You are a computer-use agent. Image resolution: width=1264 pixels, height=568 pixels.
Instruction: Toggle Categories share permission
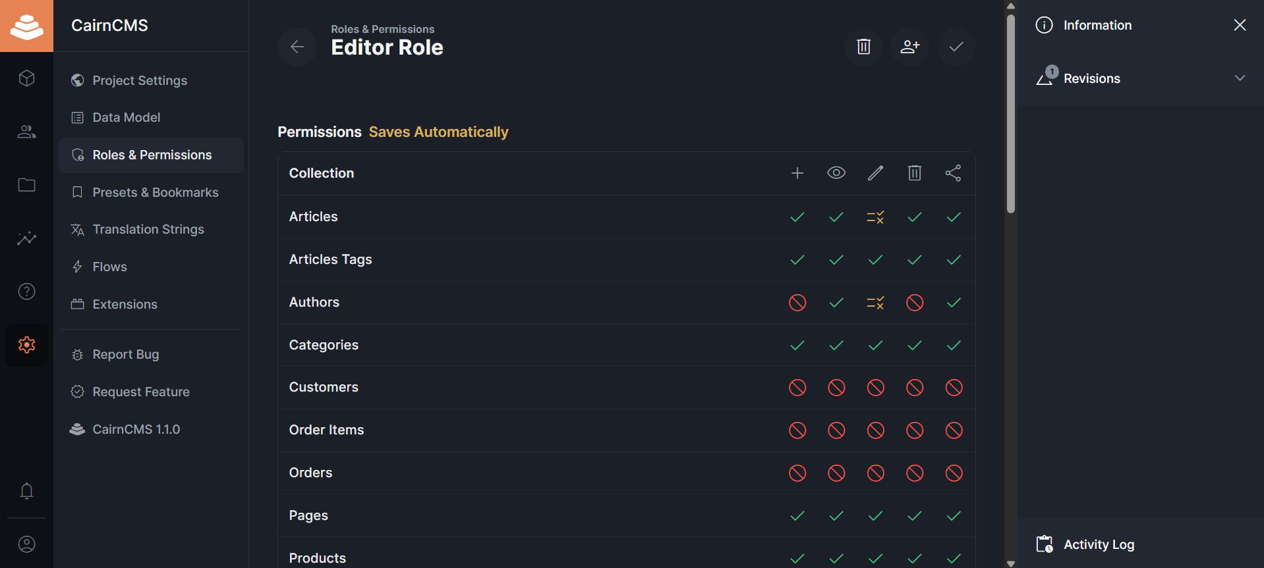pos(954,346)
